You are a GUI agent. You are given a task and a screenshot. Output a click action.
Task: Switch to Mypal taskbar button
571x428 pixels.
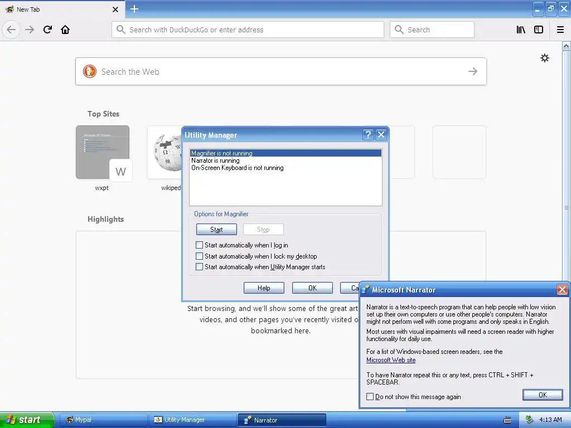tap(103, 420)
